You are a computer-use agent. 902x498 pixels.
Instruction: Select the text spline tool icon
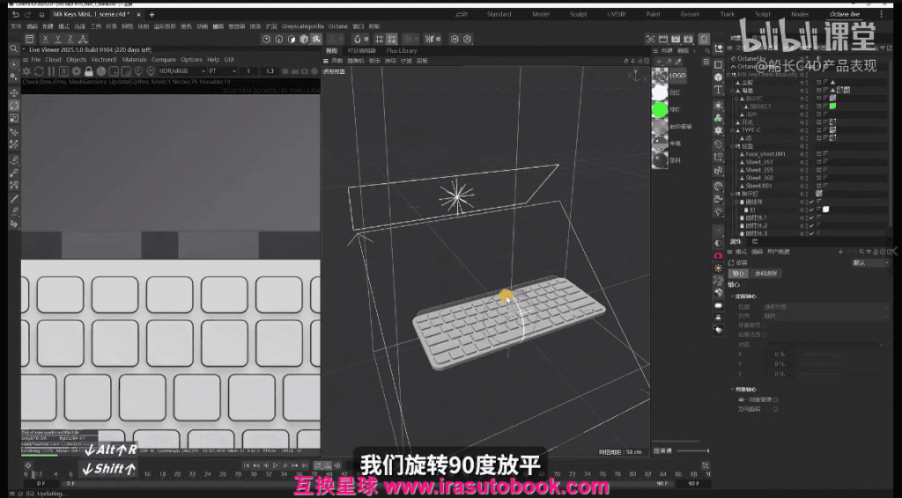tap(719, 90)
